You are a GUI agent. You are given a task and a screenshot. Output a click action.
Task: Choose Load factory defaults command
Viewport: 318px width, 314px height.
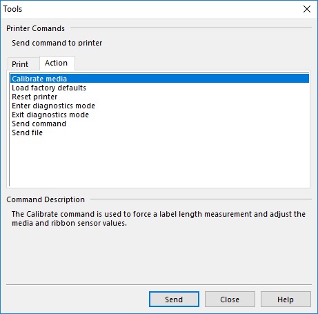(x=159, y=88)
